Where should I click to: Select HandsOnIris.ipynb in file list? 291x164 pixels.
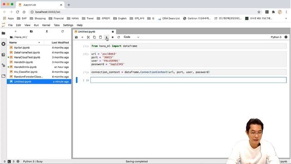(x=39, y=67)
